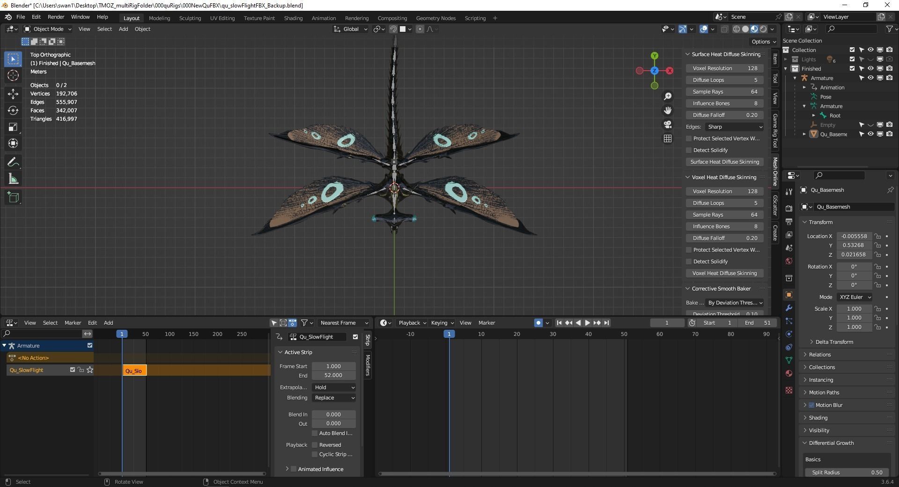Screen dimensions: 899x487
Task: Open Playback popover in timeline
Action: pyautogui.click(x=412, y=323)
